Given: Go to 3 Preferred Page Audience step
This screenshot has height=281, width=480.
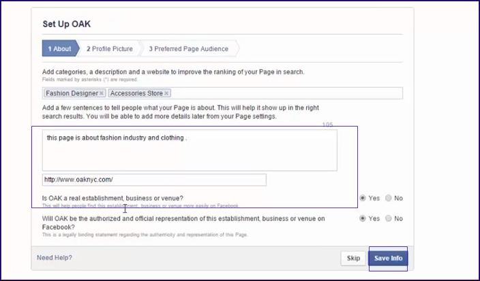Looking at the screenshot, I should pos(189,48).
